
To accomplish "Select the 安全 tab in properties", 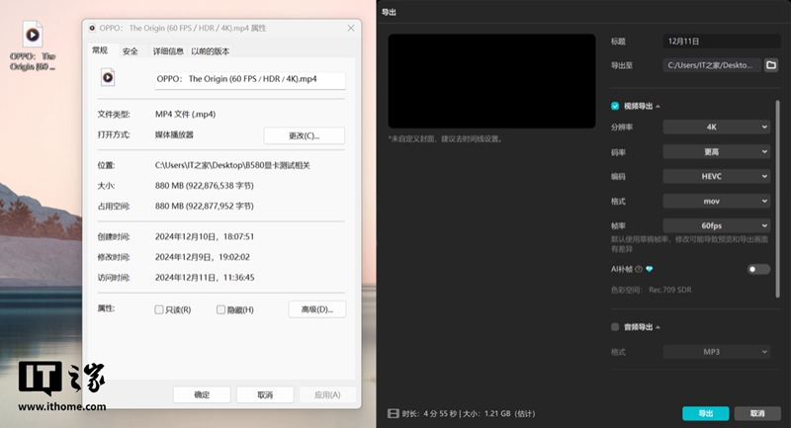I will point(131,51).
